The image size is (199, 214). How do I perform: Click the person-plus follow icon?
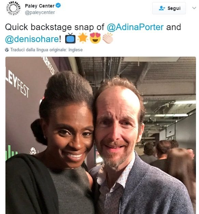point(162,8)
